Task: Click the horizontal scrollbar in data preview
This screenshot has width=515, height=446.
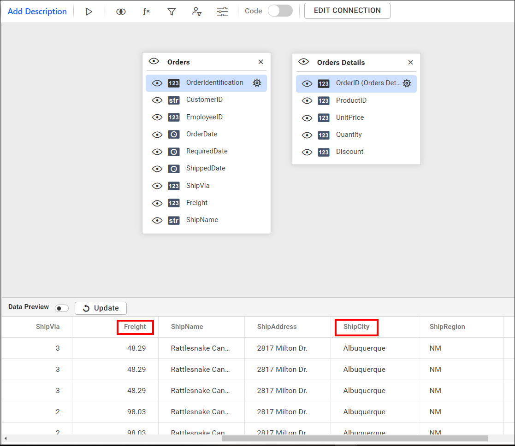Action: (x=354, y=438)
